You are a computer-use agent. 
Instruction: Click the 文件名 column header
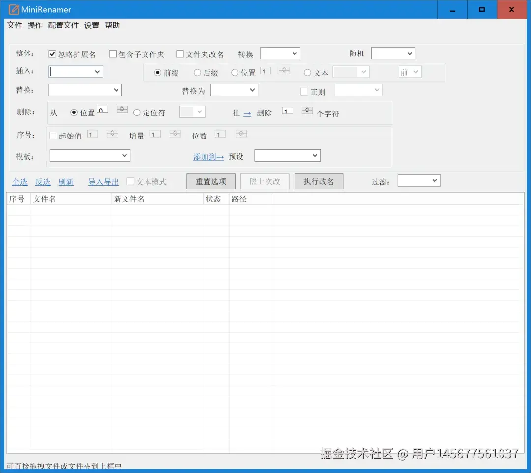coord(71,199)
